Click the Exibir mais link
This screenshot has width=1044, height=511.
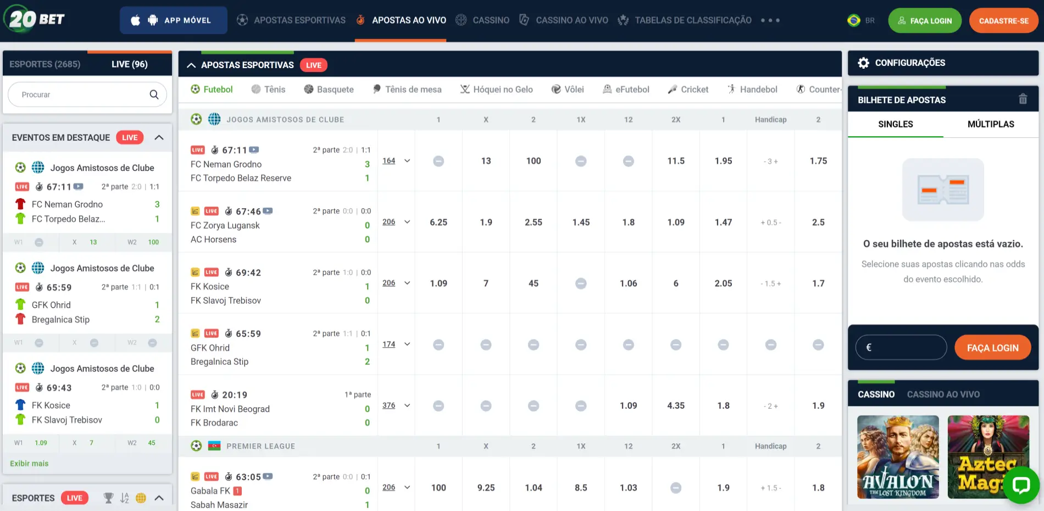(x=29, y=463)
